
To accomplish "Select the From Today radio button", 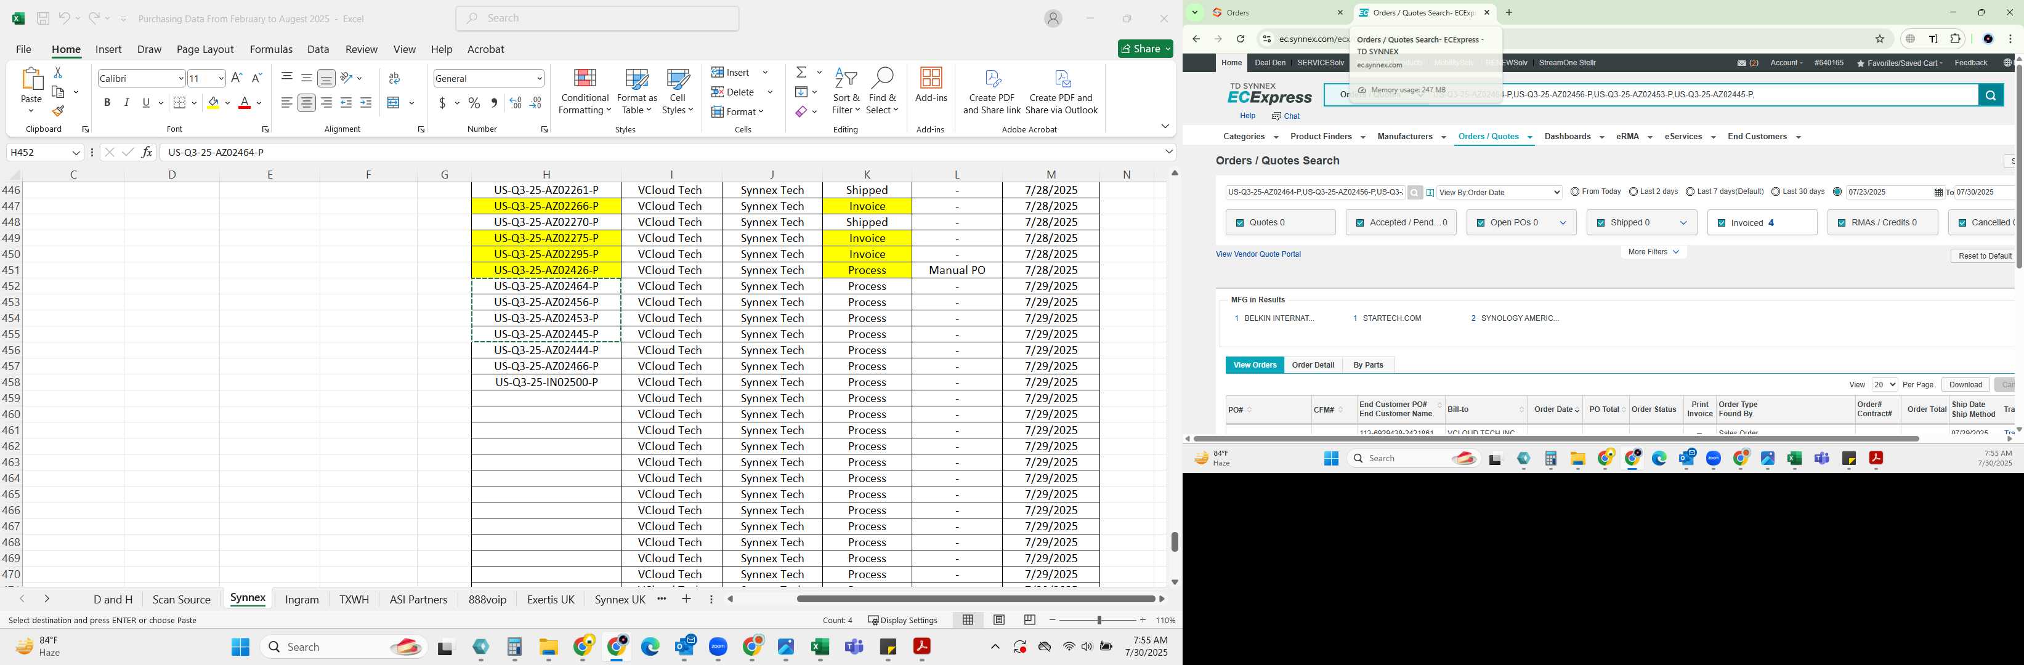I will tap(1574, 191).
